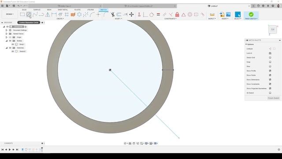Toggle the Show Dimensions checkbox

click(x=270, y=79)
